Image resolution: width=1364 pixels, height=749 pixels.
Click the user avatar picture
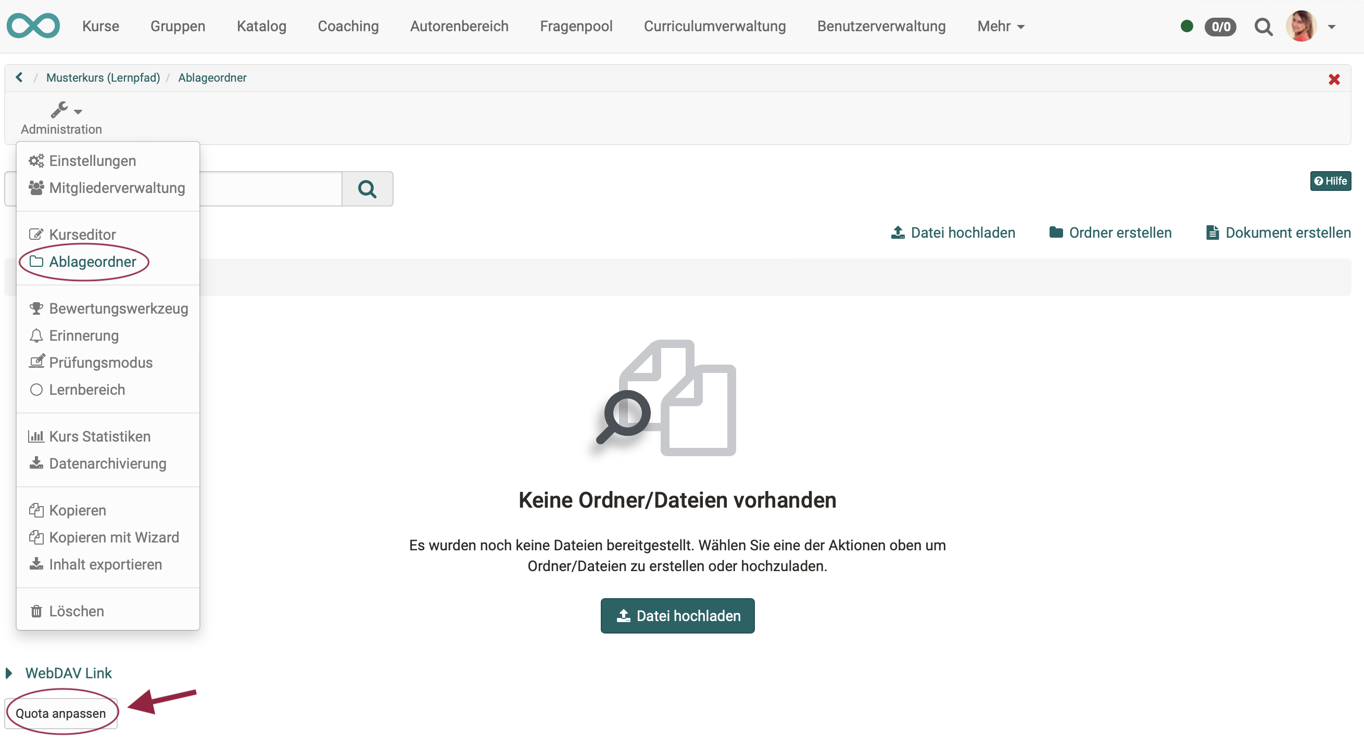tap(1300, 26)
